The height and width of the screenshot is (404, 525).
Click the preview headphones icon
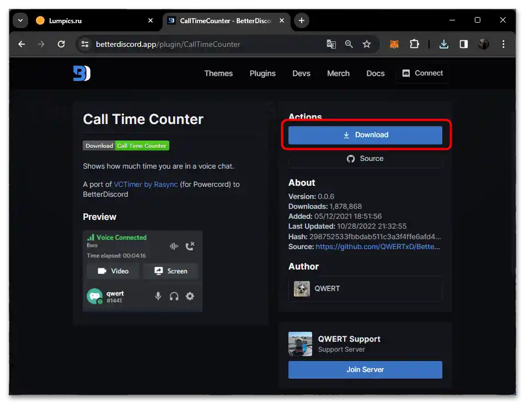pyautogui.click(x=174, y=296)
